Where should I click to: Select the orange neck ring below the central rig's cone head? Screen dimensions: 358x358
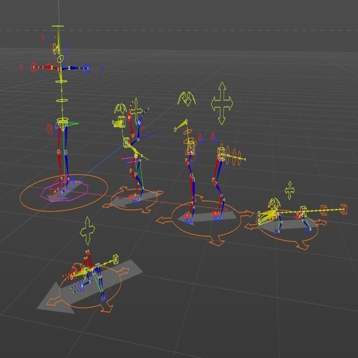(188, 132)
